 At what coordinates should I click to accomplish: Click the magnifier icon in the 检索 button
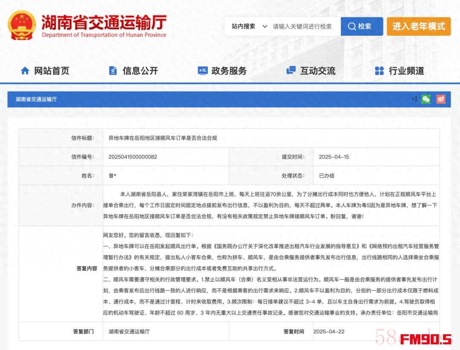click(x=352, y=26)
